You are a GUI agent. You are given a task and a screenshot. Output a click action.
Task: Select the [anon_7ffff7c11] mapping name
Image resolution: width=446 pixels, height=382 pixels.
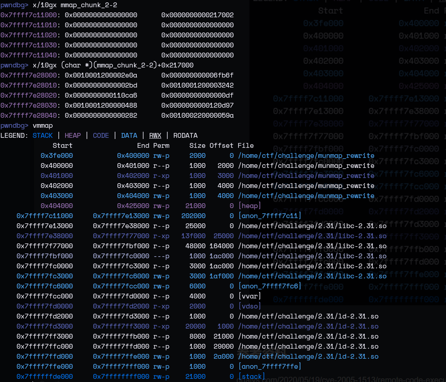click(x=270, y=216)
